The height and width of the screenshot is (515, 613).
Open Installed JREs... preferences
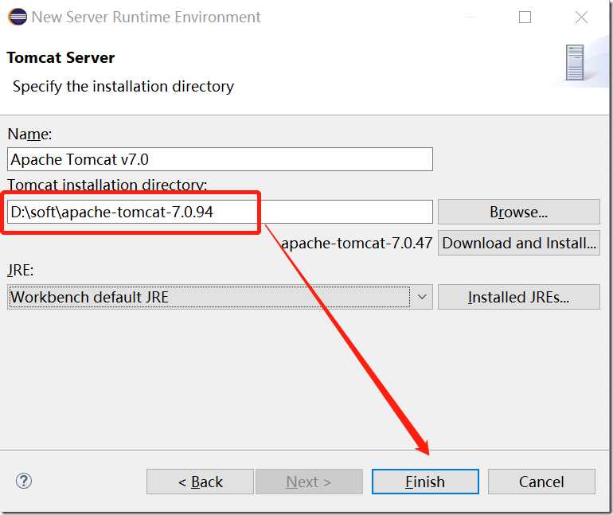(519, 297)
